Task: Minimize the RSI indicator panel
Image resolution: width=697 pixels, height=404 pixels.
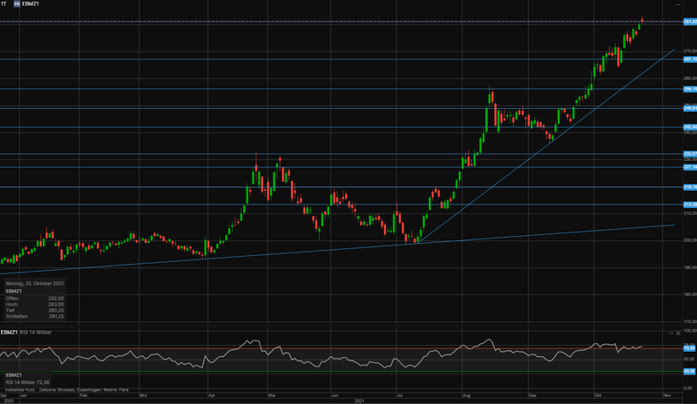Action: [x=672, y=333]
